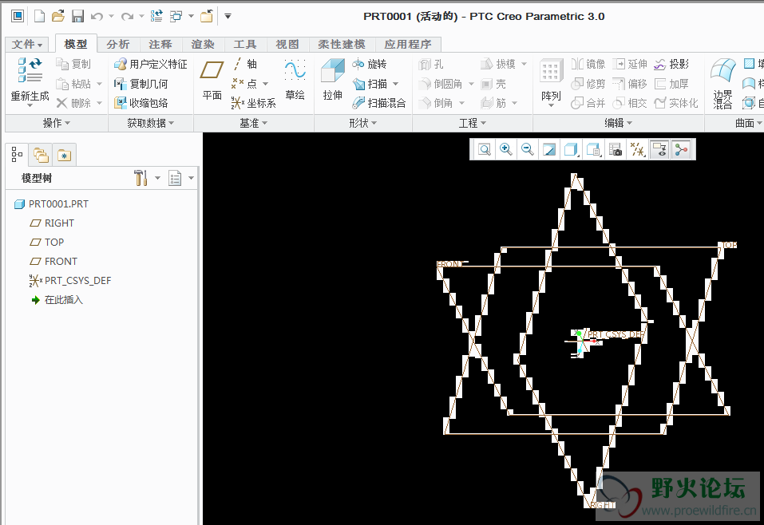Image resolution: width=764 pixels, height=525 pixels.
Task: Click the zoom in icon
Action: pyautogui.click(x=506, y=149)
